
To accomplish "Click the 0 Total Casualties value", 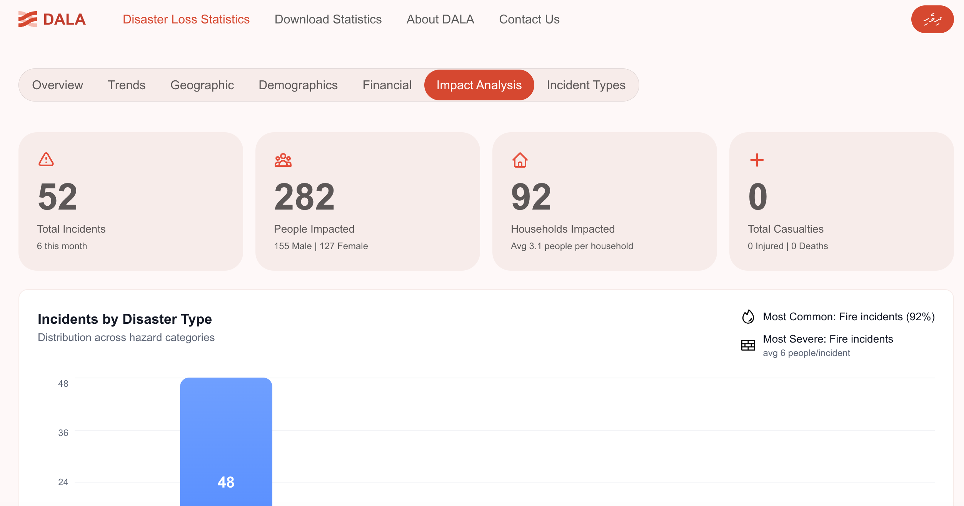I will [758, 197].
